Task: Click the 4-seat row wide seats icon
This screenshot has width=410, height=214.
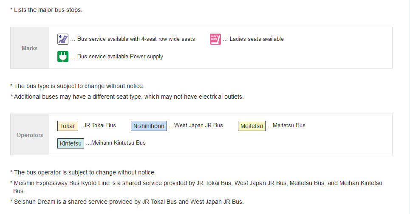Action: [63, 39]
